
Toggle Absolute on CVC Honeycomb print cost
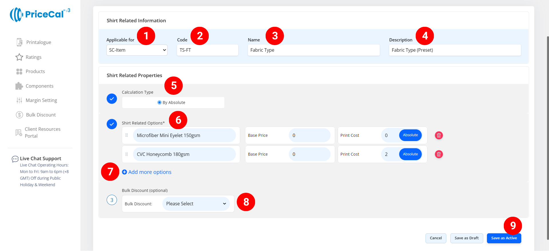pyautogui.click(x=410, y=154)
